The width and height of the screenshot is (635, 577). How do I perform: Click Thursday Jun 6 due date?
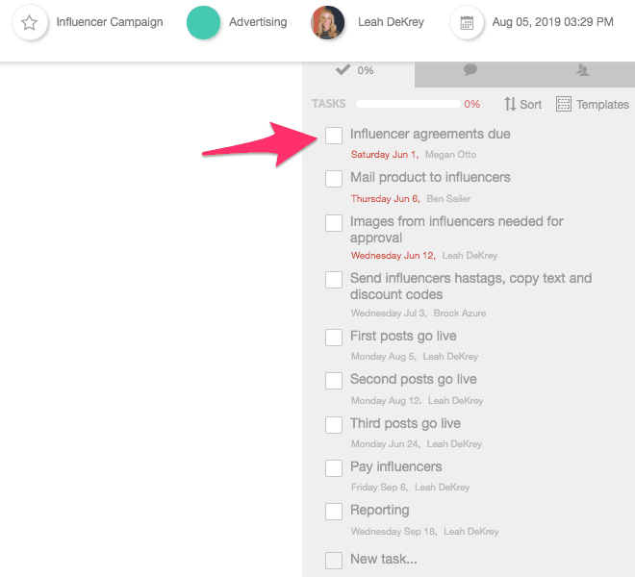pos(385,198)
